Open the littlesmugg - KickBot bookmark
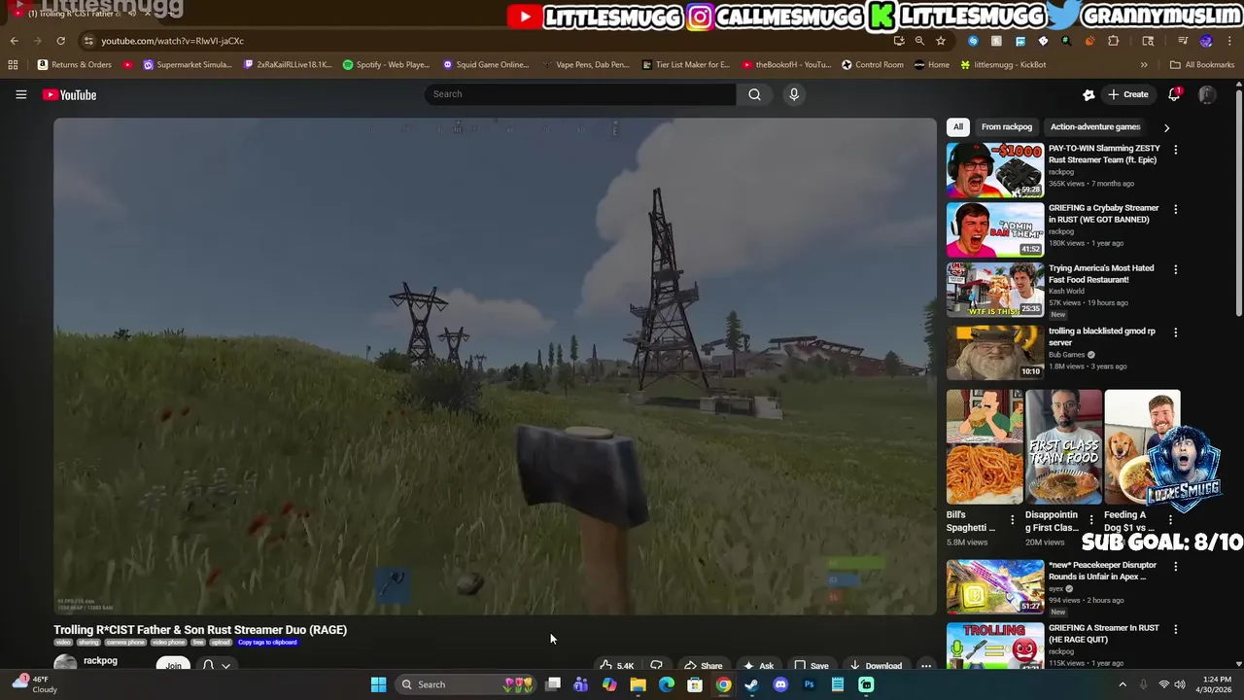Image resolution: width=1244 pixels, height=700 pixels. [1003, 65]
